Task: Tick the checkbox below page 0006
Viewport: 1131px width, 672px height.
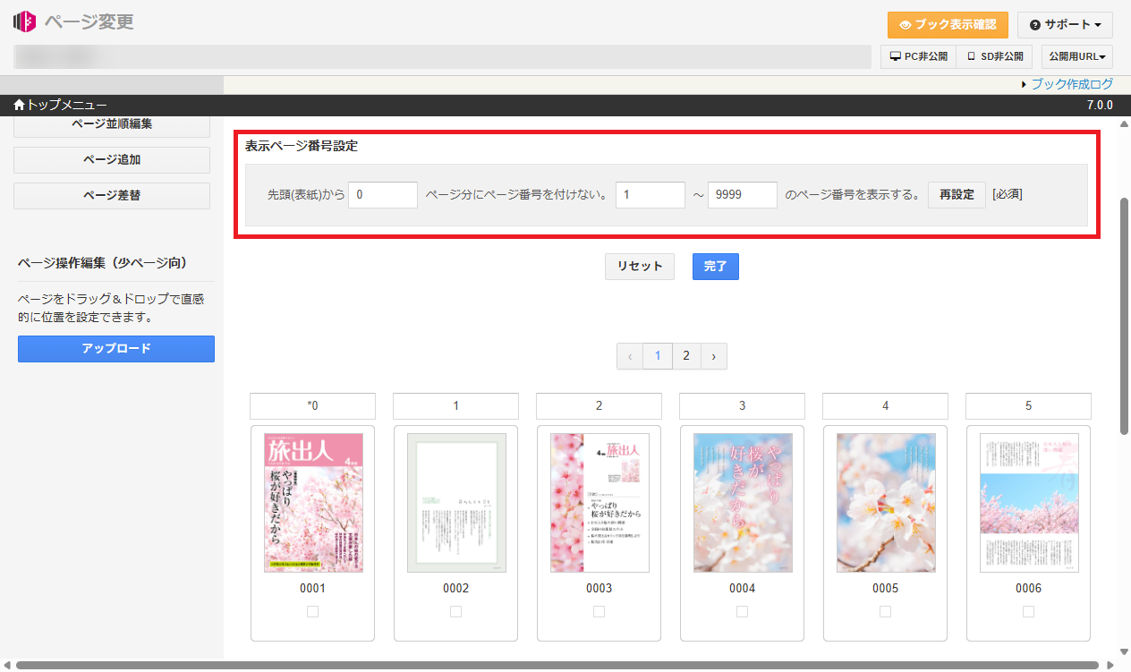Action: [1028, 611]
